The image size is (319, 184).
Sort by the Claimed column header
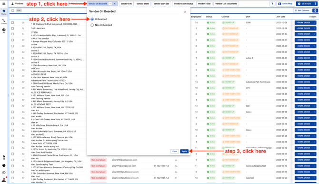[225, 17]
